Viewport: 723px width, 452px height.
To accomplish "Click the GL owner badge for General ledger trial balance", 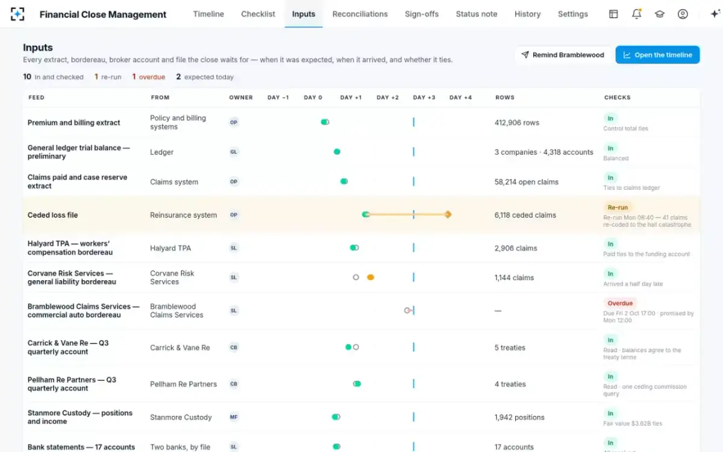I will click(234, 152).
